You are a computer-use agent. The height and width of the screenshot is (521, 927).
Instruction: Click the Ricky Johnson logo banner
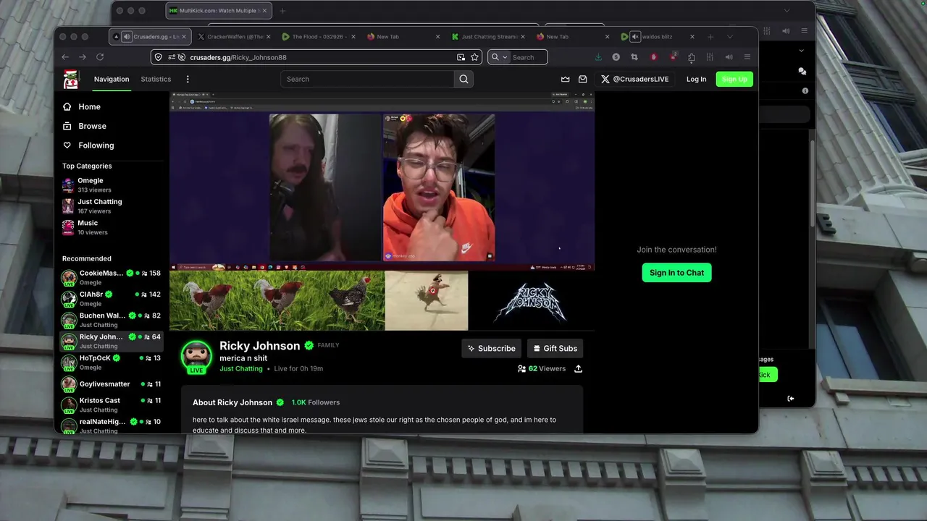point(532,300)
